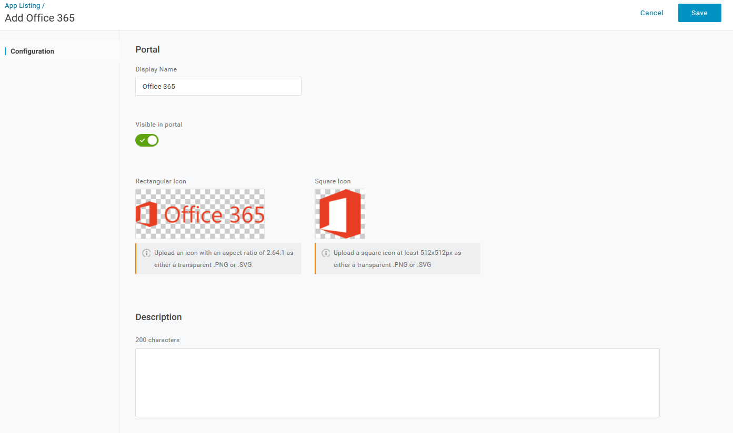733x433 pixels.
Task: Click the 2.64:1 aspect-ratio upload hint text
Action: click(x=224, y=259)
